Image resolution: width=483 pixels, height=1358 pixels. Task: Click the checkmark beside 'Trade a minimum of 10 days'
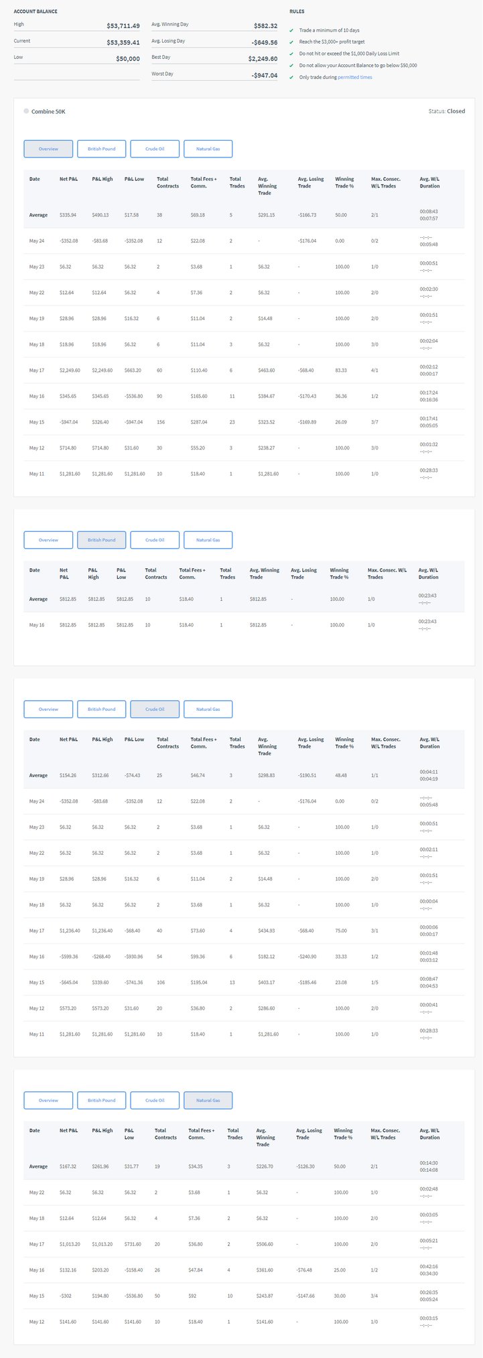[291, 31]
